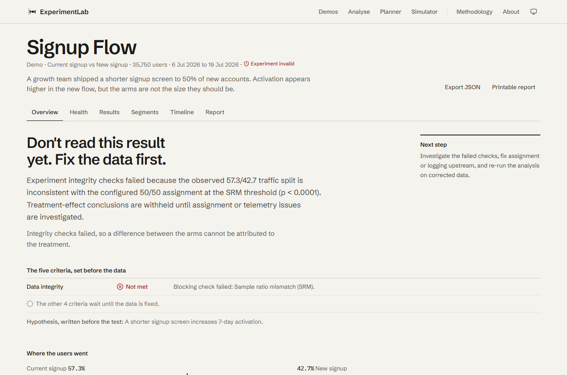Click the '35,750 users' metadata text
Image resolution: width=567 pixels, height=375 pixels.
[x=150, y=65]
